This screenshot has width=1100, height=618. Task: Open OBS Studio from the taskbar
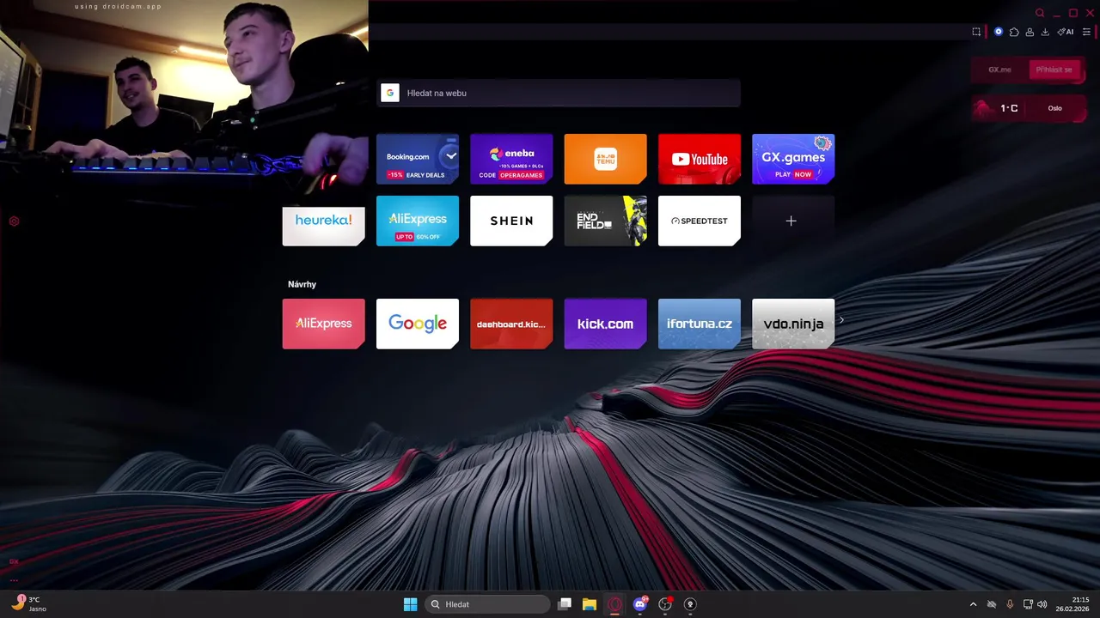tap(665, 604)
